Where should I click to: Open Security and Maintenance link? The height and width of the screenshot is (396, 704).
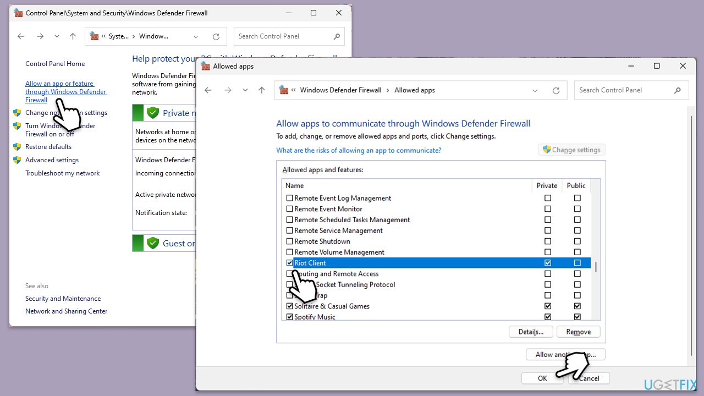pyautogui.click(x=63, y=299)
